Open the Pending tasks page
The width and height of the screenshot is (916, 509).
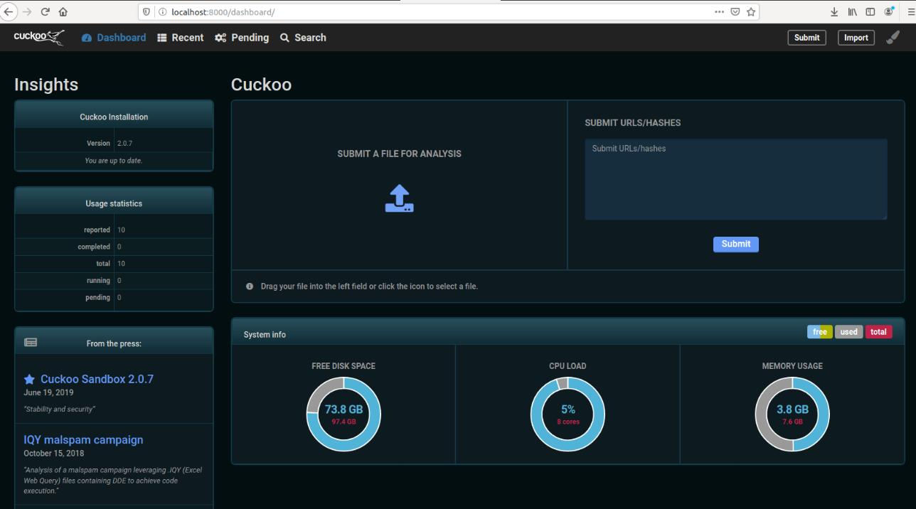(x=242, y=38)
